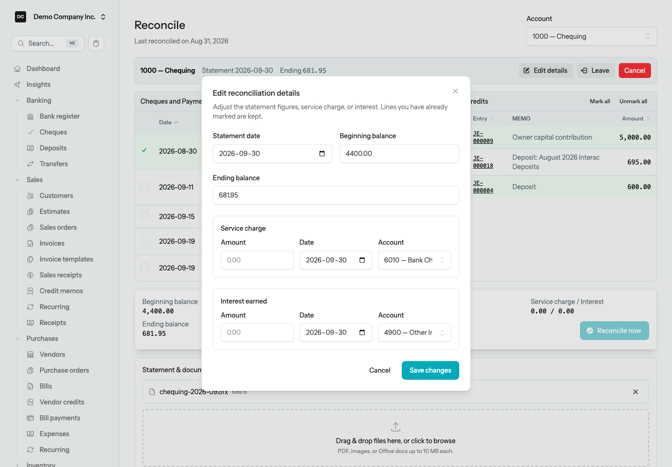Cancel the edit reconciliation dialog
672x467 pixels.
[380, 370]
